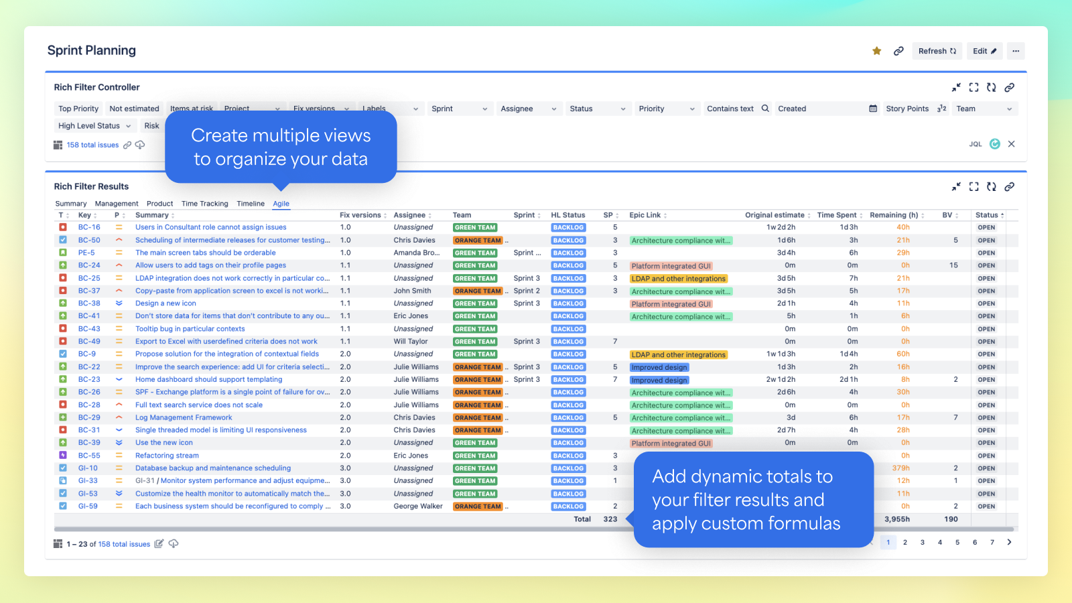Screen dimensions: 1072x603
Task: Open the Sprint filter dropdown
Action: 459,109
